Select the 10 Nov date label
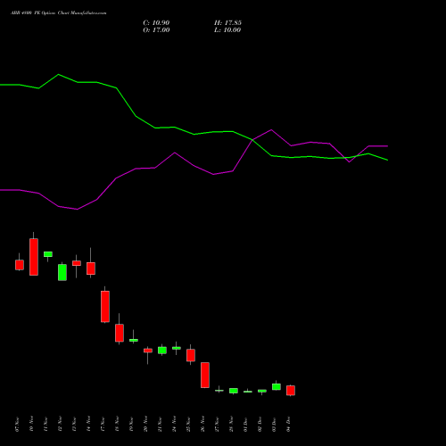The width and height of the screenshot is (446, 446). point(31,425)
